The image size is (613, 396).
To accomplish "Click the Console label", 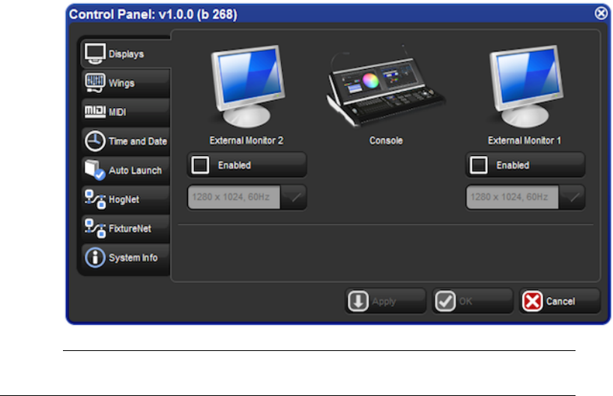I will pos(386,140).
